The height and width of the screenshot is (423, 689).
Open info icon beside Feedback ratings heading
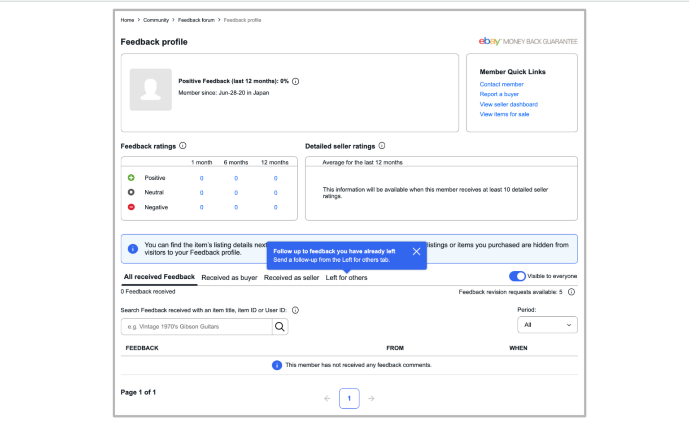183,146
